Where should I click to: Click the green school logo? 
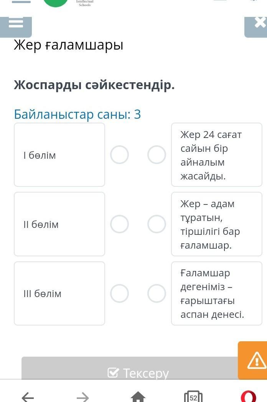pyautogui.click(x=56, y=3)
